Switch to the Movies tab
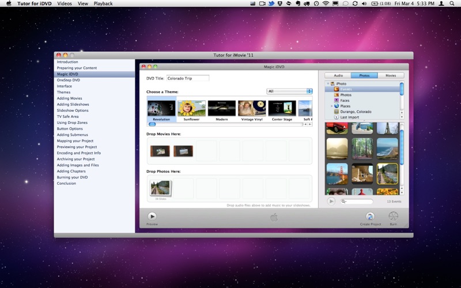 390,75
